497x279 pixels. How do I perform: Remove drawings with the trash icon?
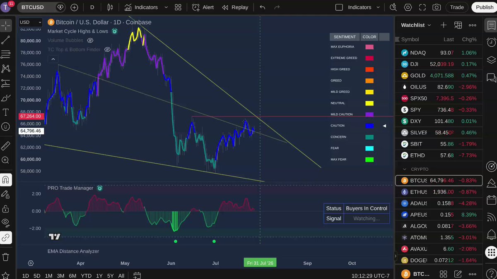click(6, 257)
